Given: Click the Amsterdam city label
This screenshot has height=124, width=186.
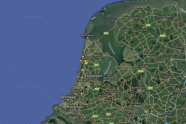Looking at the screenshot, I should 93,76.
